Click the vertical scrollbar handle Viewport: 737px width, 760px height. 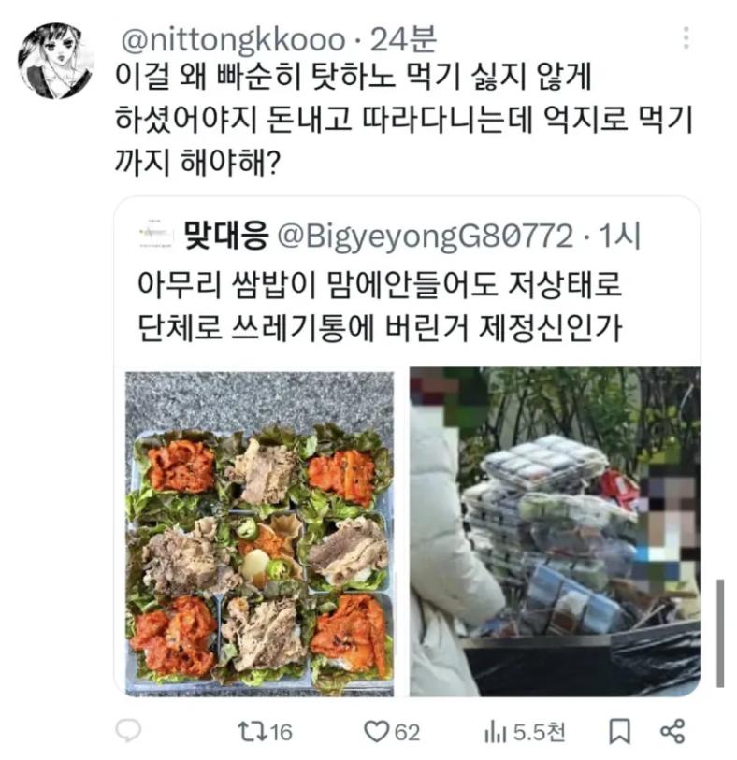coord(720,633)
